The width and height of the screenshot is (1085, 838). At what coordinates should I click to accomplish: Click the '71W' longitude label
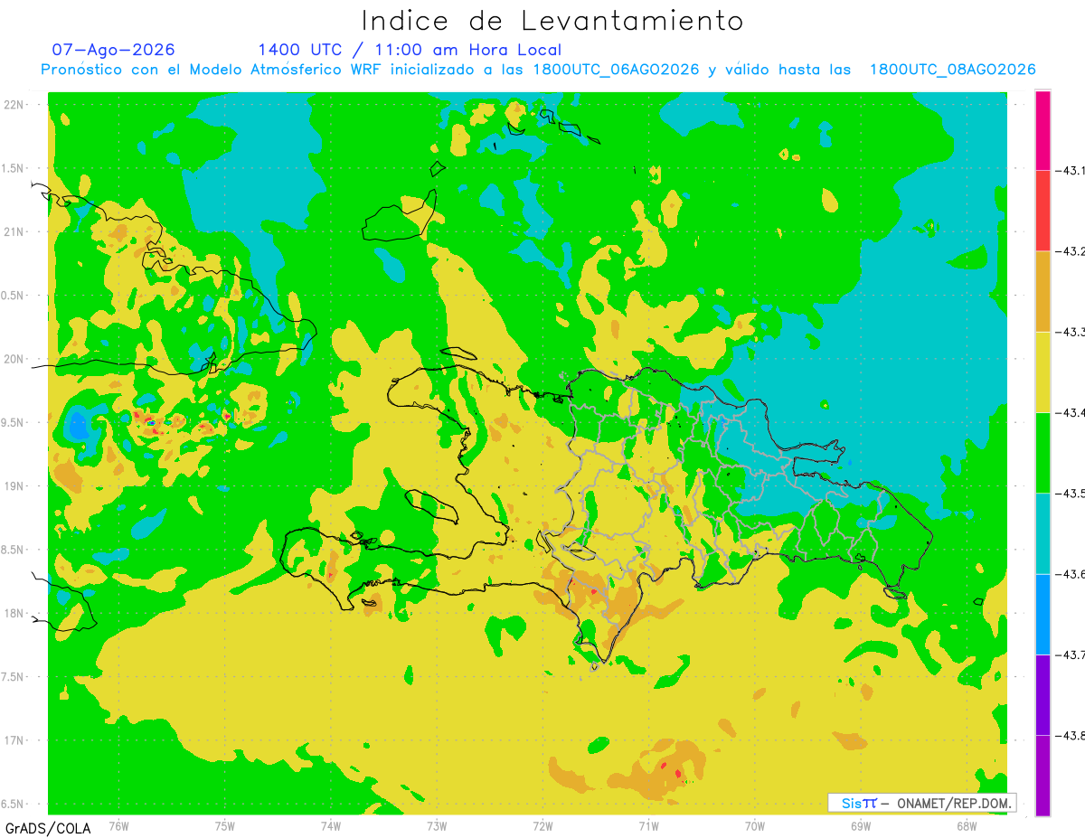[648, 825]
